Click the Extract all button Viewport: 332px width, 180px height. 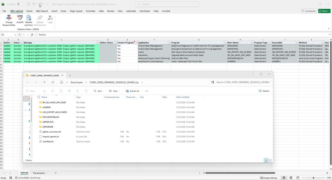[133, 91]
